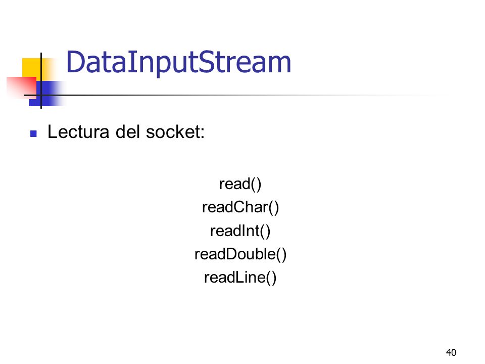Select the "Lectura del socket:" text

pyautogui.click(x=126, y=132)
